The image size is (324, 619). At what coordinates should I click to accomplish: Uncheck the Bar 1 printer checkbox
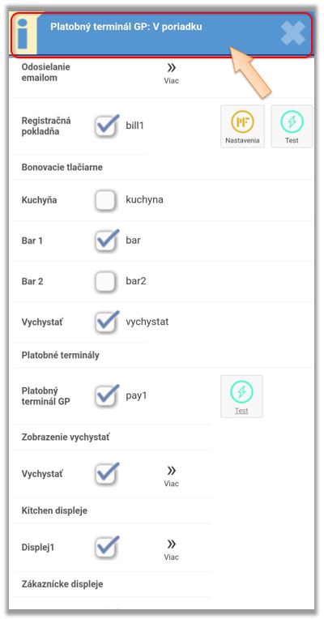(x=107, y=241)
